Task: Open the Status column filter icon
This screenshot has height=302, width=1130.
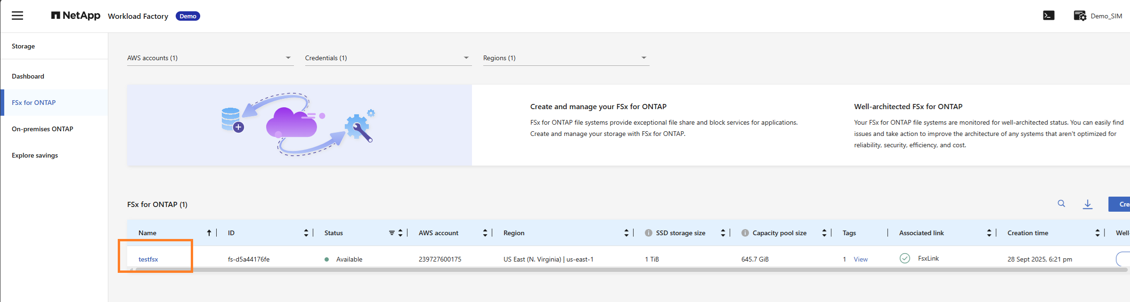Action: (x=392, y=233)
